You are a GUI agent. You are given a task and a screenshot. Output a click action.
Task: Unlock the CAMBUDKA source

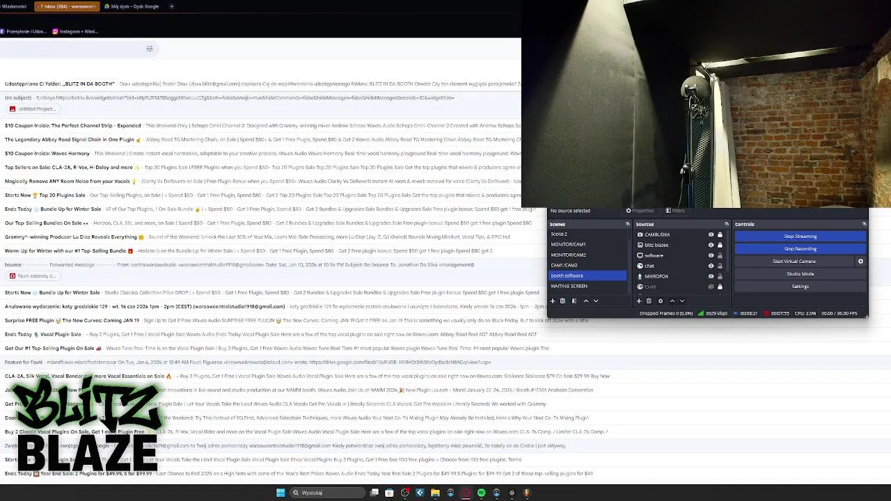click(720, 234)
